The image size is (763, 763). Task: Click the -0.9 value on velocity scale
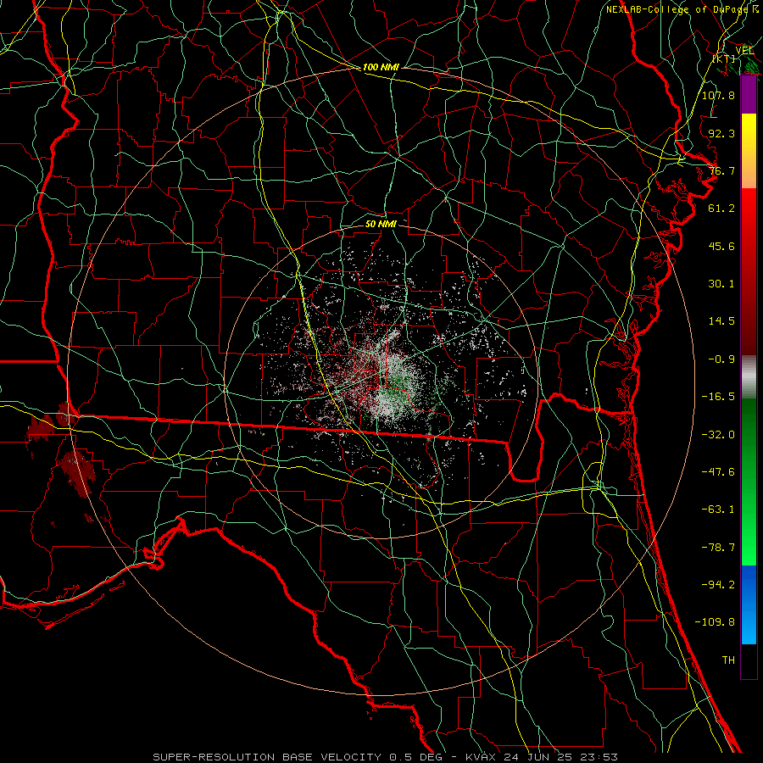click(721, 359)
